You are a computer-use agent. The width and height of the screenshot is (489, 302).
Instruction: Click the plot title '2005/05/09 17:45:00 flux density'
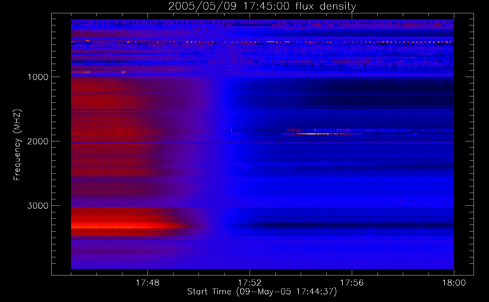pyautogui.click(x=262, y=6)
